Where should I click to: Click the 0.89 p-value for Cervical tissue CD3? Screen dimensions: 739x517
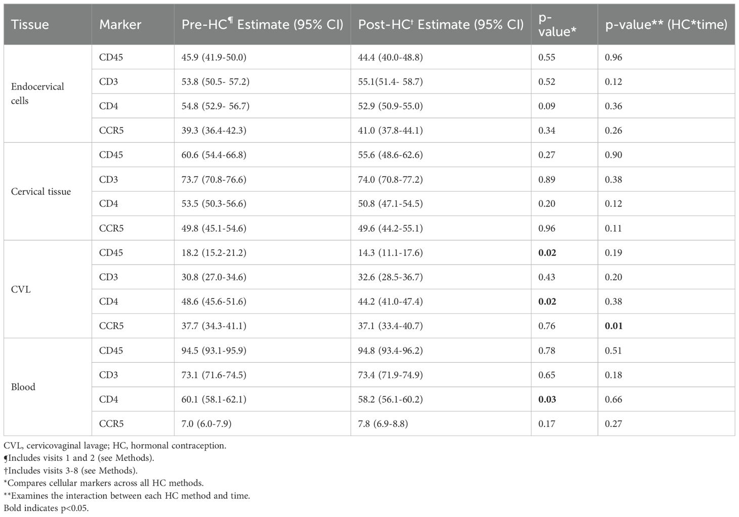pyautogui.click(x=547, y=180)
